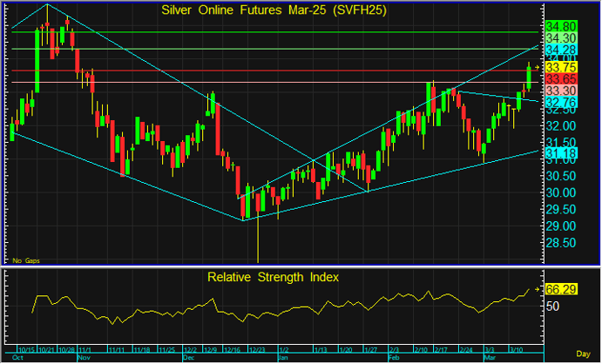
Task: Click the cyan 31.18 trendline price tag
Action: click(x=563, y=153)
